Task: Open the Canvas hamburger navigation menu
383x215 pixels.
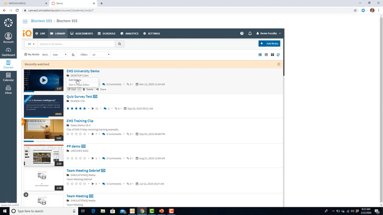Action: click(25, 21)
